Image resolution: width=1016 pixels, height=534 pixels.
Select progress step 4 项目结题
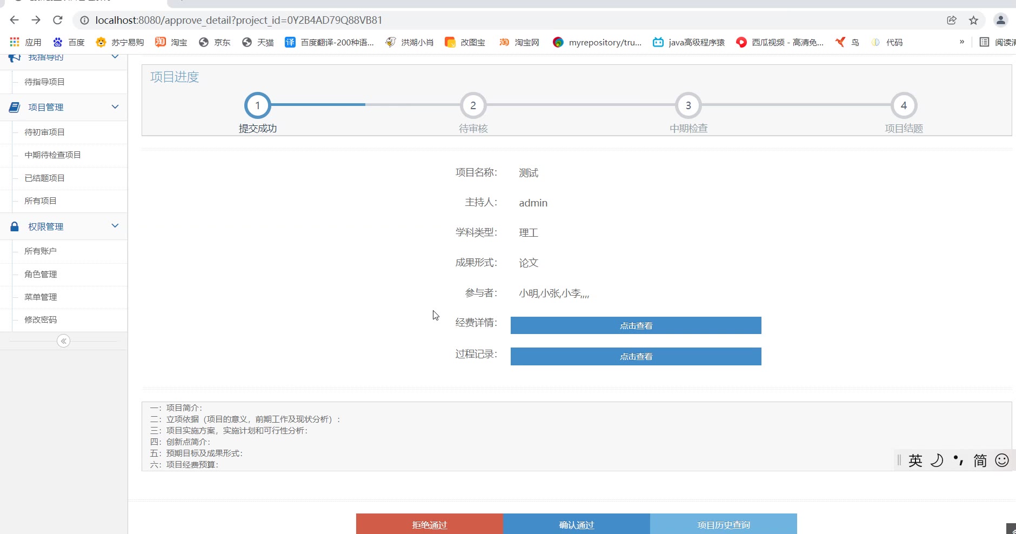[x=904, y=105]
